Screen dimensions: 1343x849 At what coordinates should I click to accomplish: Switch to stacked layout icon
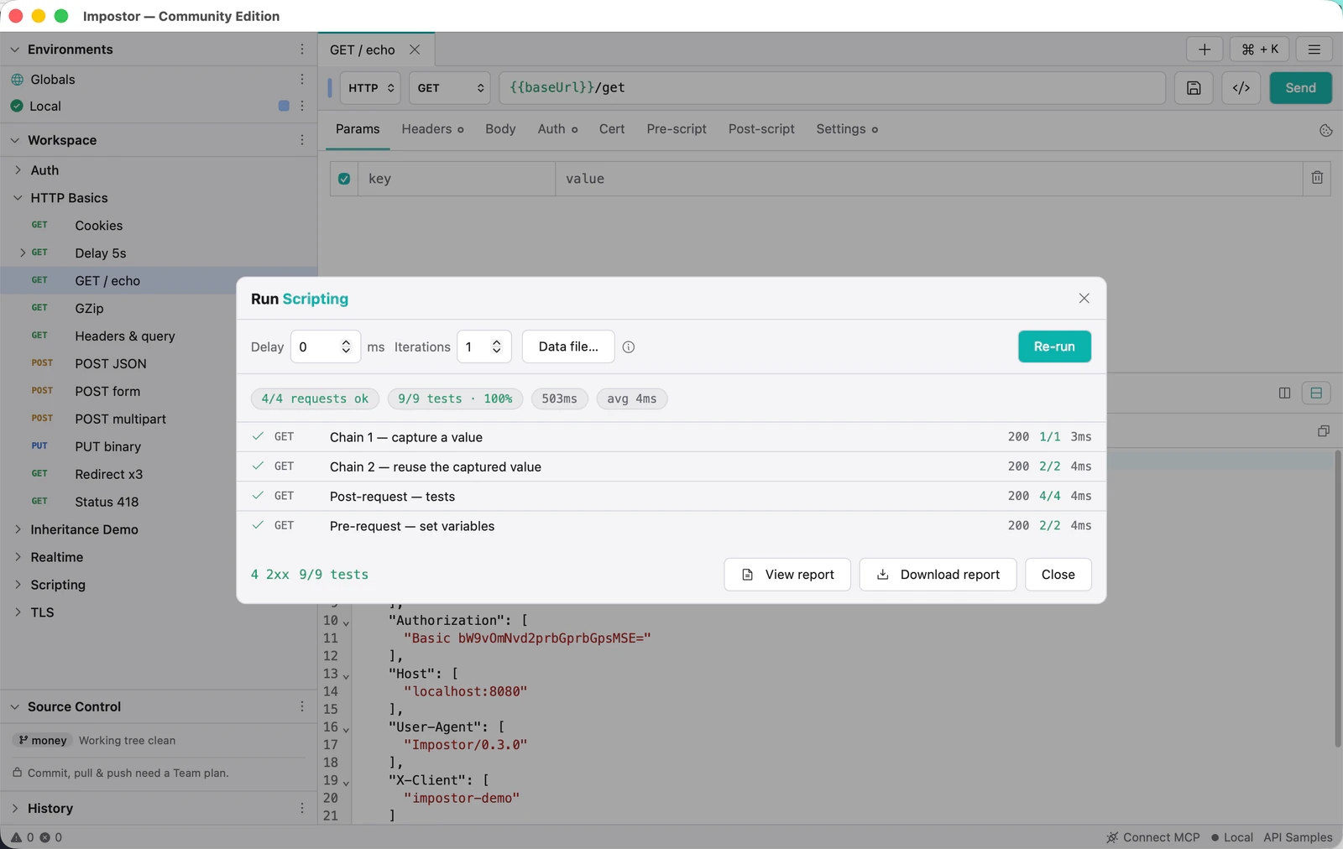(x=1316, y=393)
